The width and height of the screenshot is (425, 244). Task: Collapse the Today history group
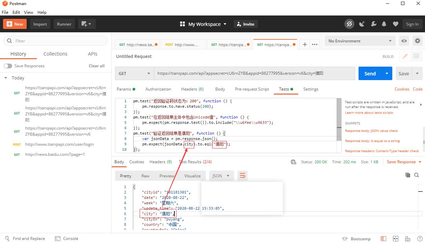[6, 78]
